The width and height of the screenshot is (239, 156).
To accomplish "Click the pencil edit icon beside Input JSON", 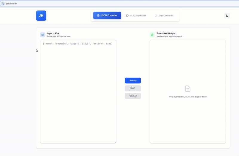I will (43, 35).
